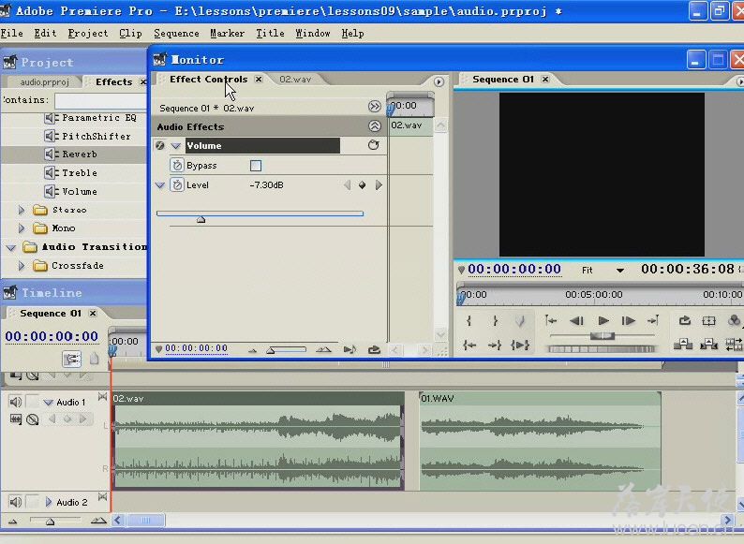
Task: Click the Extract button in monitor
Action: coord(708,345)
